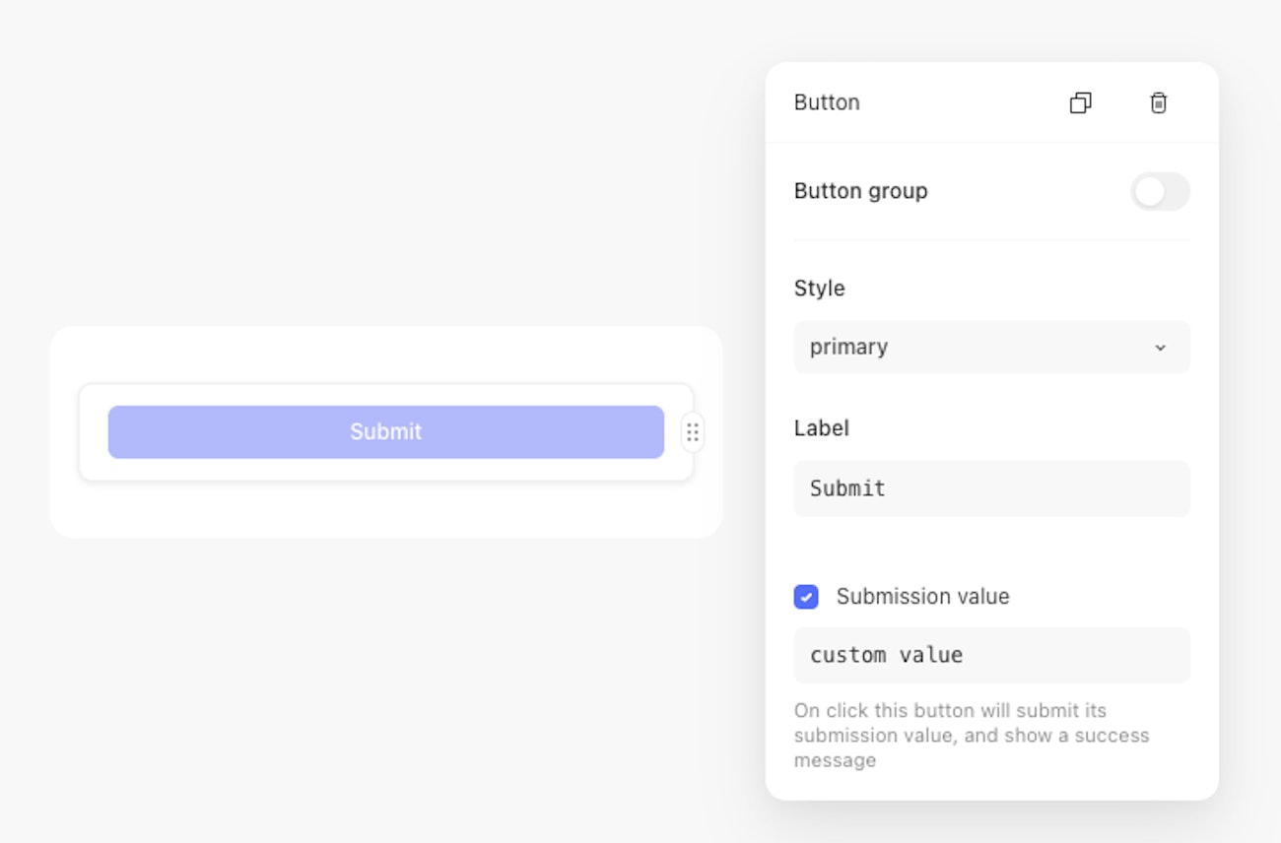Click the helper text about success message
This screenshot has height=843, width=1281.
pos(971,735)
